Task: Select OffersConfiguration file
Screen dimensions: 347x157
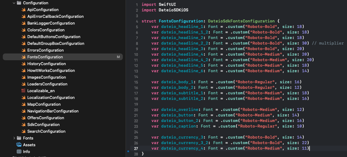Action: (x=46, y=118)
